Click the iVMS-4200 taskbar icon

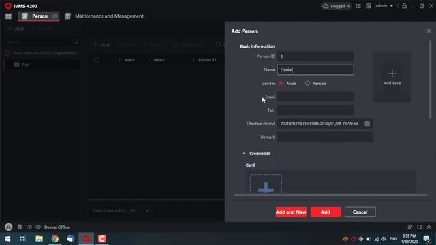coord(87,239)
